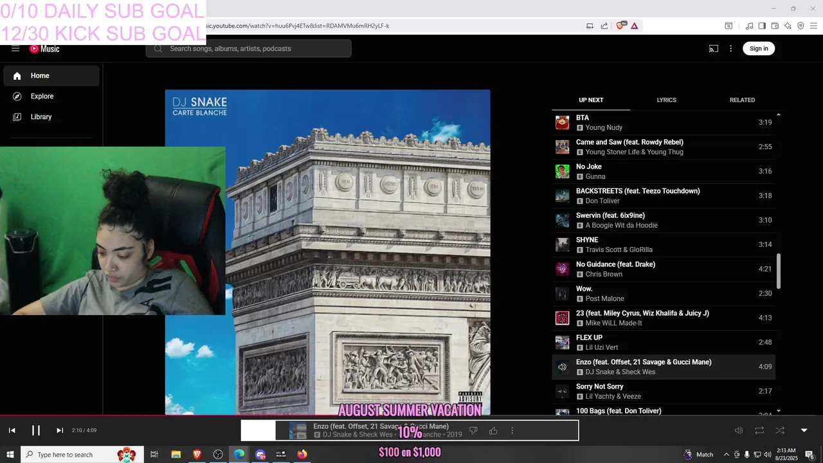Viewport: 823px width, 463px height.
Task: Play No Guidance by Chris Brown
Action: click(664, 269)
